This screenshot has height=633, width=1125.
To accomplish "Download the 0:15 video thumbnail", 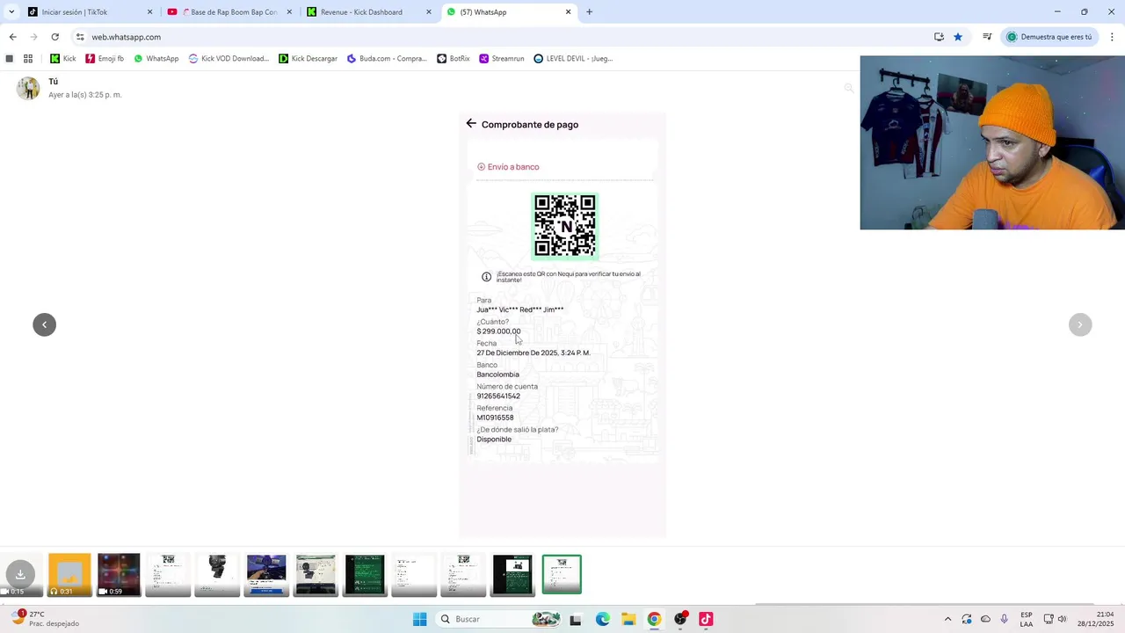I will tap(19, 575).
